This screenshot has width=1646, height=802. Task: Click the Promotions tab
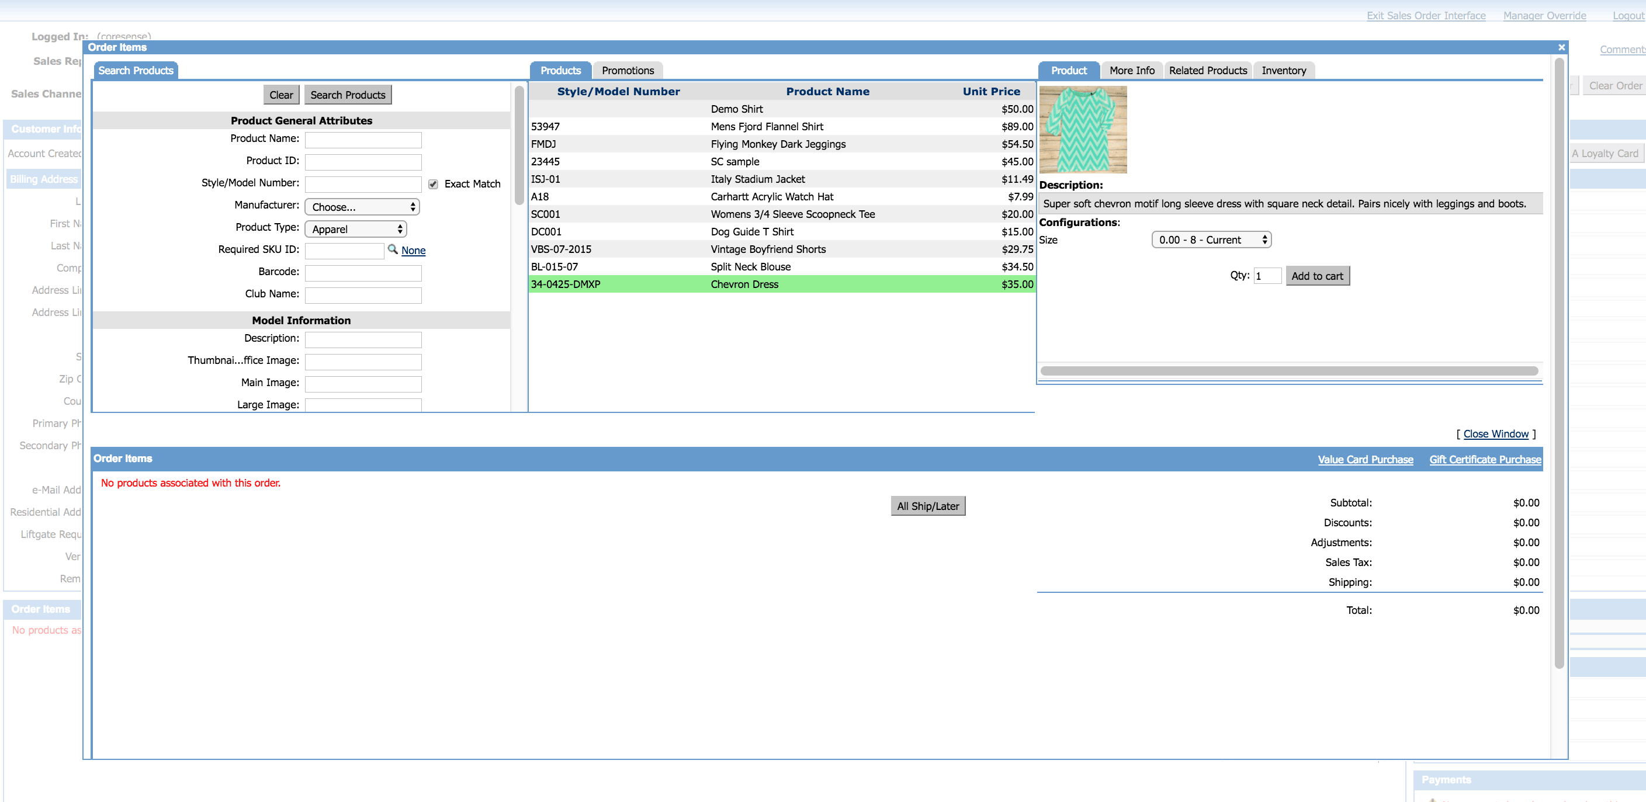point(627,70)
